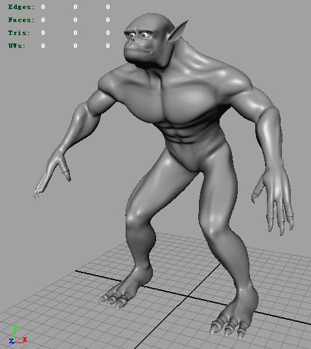This screenshot has width=311, height=349.
Task: Click the "Tris:" heads-up display label
Action: click(19, 33)
